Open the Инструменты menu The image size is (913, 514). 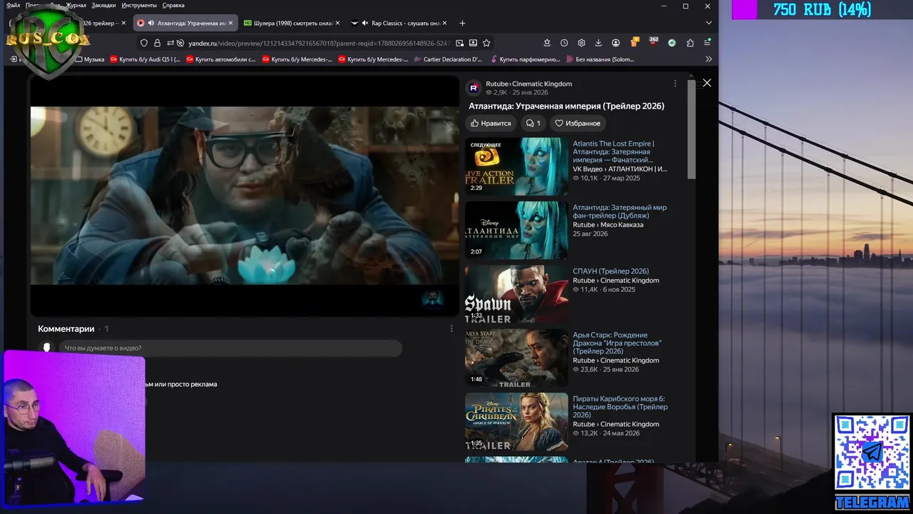pos(139,5)
